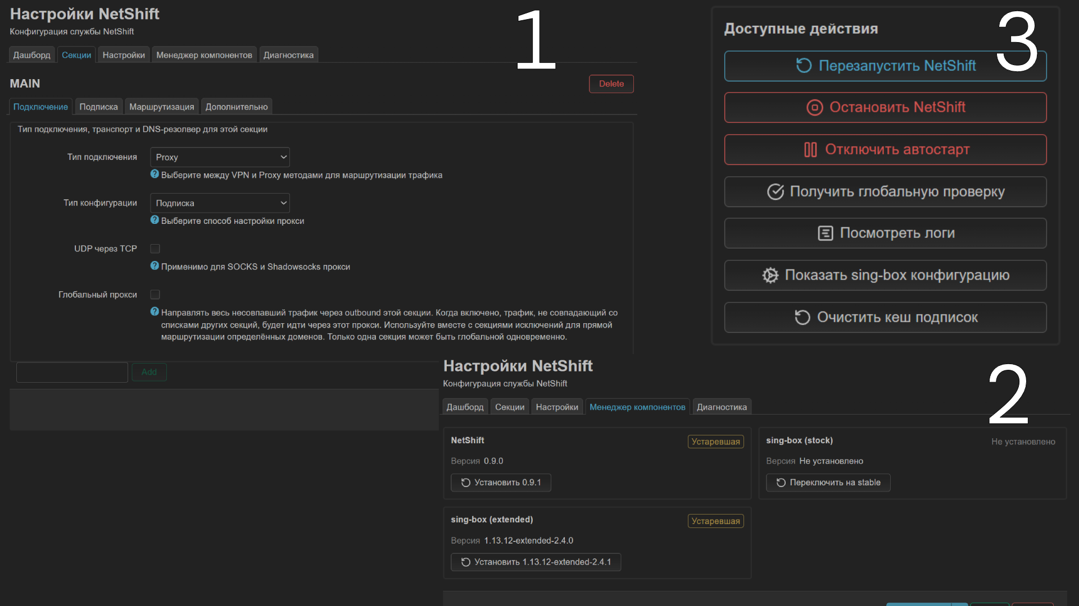Click the NetShift version value 0.9.0
The height and width of the screenshot is (606, 1079).
pyautogui.click(x=493, y=461)
